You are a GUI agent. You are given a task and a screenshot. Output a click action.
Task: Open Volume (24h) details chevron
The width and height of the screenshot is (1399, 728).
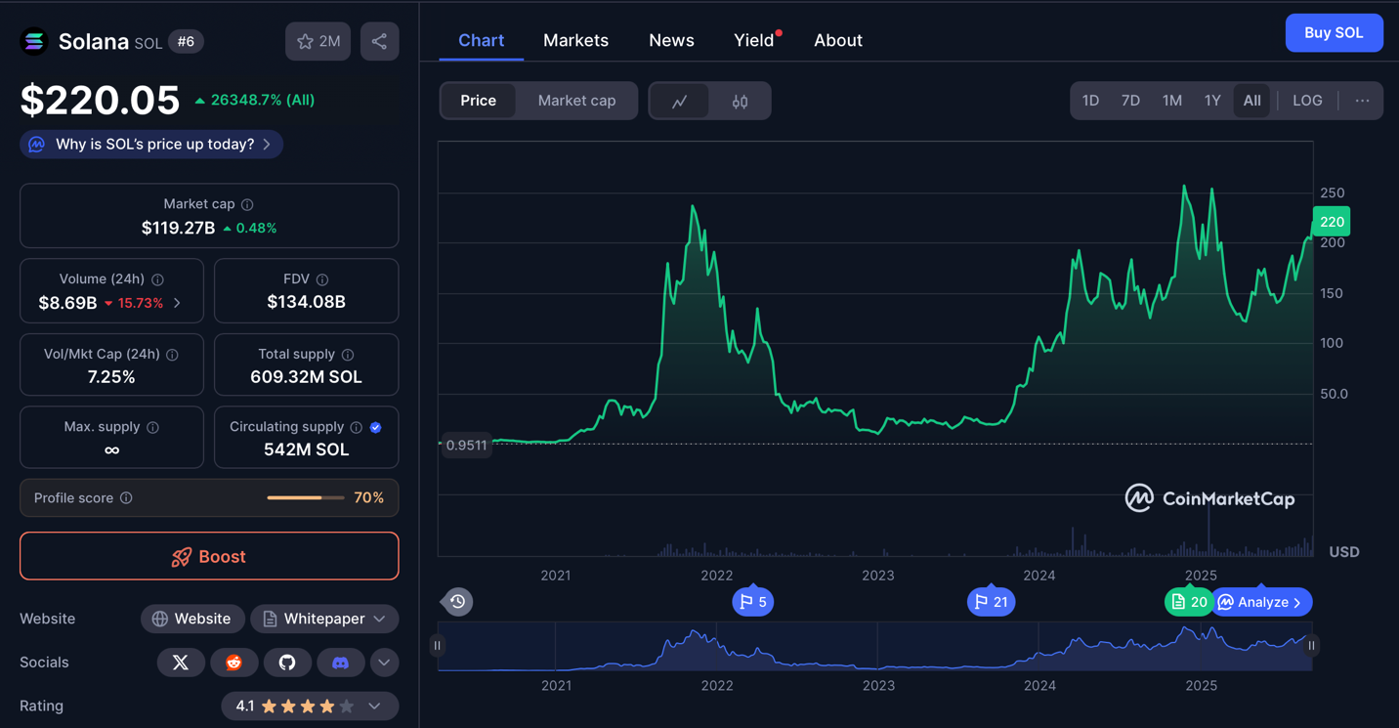pos(177,303)
